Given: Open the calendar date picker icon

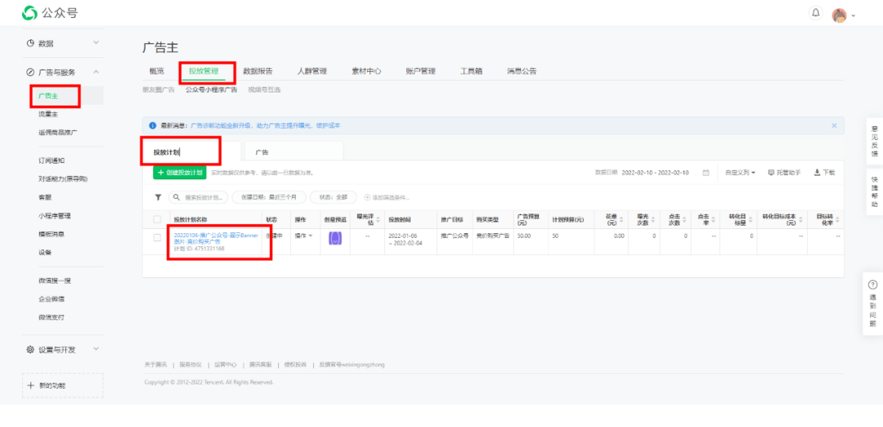Looking at the screenshot, I should pyautogui.click(x=706, y=173).
